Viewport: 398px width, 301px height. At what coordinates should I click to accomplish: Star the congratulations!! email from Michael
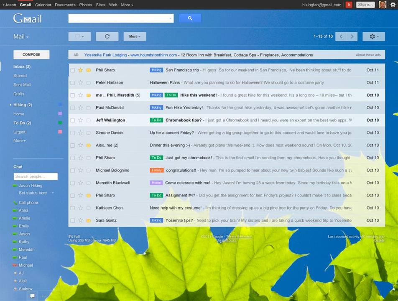click(x=80, y=170)
